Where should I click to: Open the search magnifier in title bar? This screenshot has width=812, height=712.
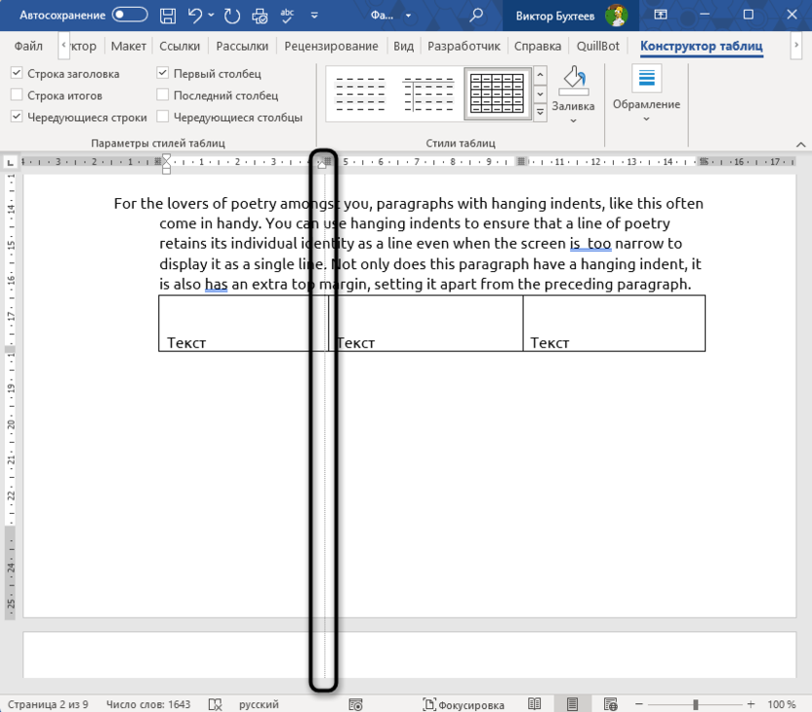[x=476, y=16]
